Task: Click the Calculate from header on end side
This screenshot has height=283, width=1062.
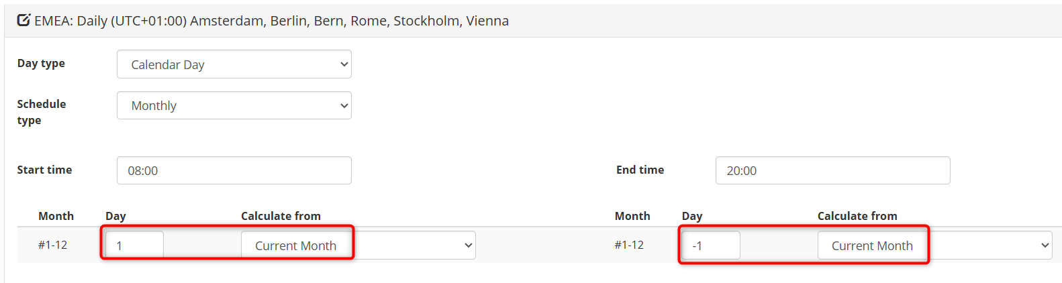Action: click(x=857, y=216)
